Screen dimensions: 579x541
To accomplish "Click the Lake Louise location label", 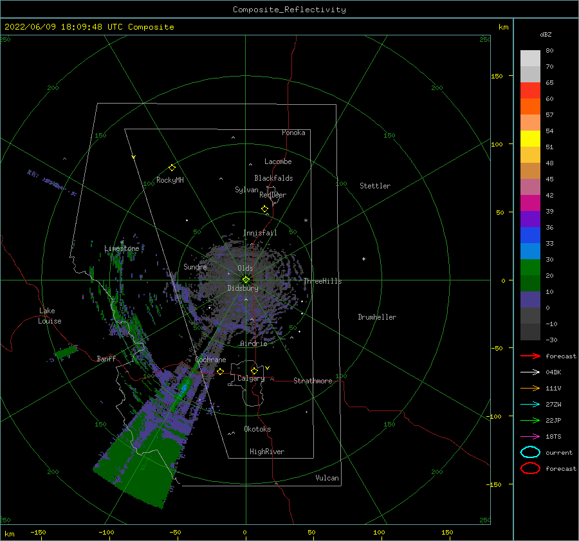I will click(x=50, y=316).
